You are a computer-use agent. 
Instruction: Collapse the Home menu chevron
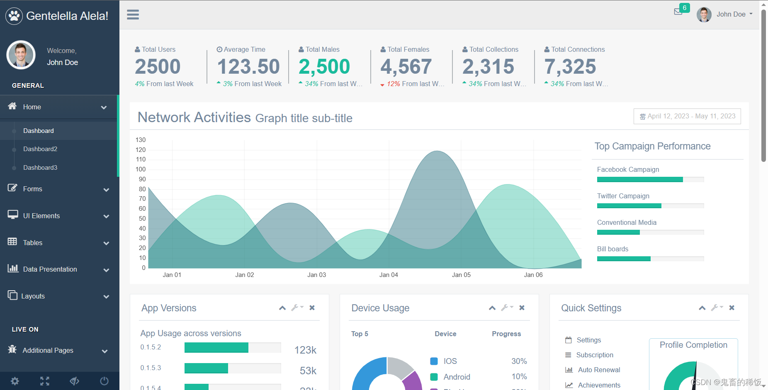pos(104,107)
